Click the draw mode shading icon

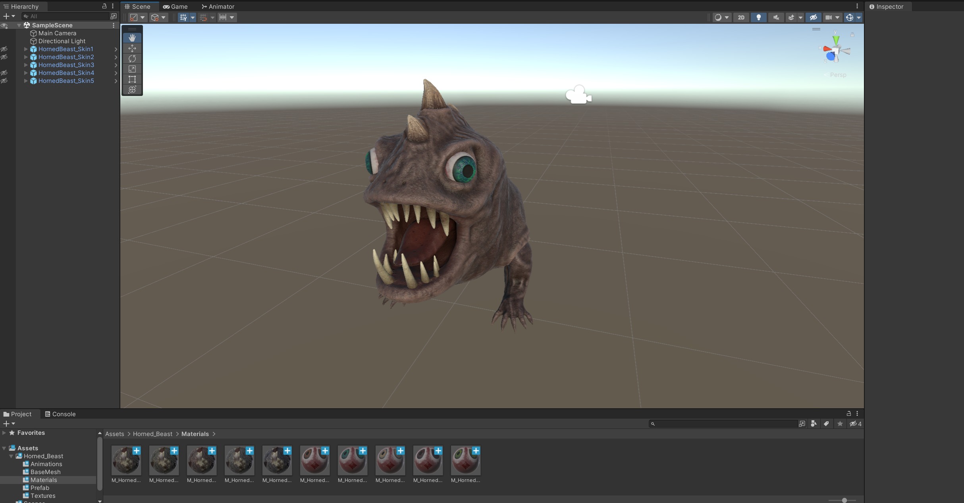(718, 17)
